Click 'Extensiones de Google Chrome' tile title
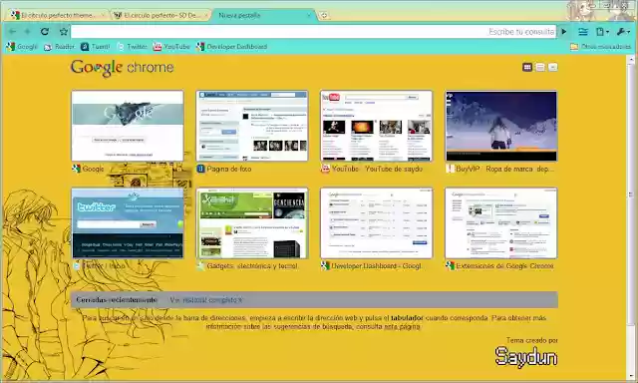 (504, 266)
